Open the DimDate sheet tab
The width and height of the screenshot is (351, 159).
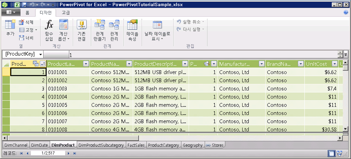click(x=39, y=145)
